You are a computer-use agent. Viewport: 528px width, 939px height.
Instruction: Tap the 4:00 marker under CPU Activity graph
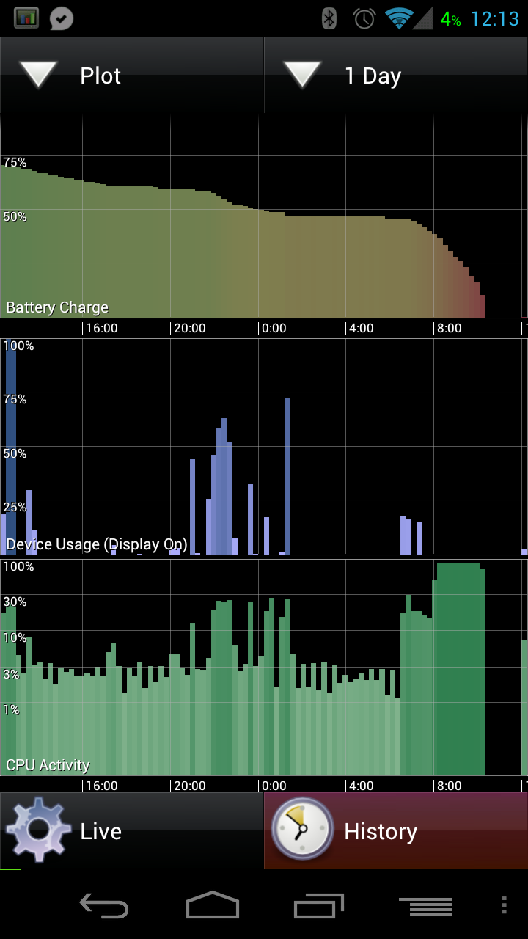361,786
